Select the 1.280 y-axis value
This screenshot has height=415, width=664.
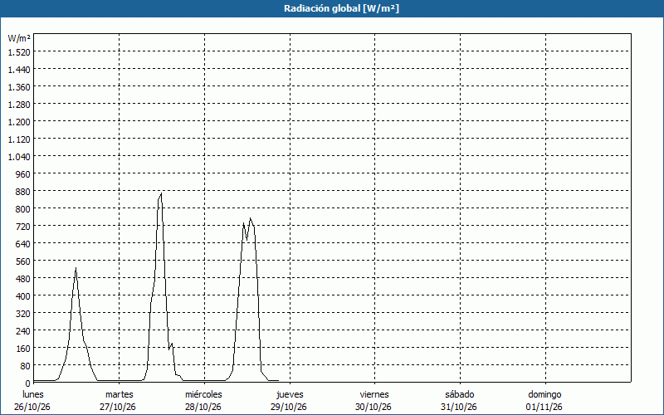(x=19, y=105)
